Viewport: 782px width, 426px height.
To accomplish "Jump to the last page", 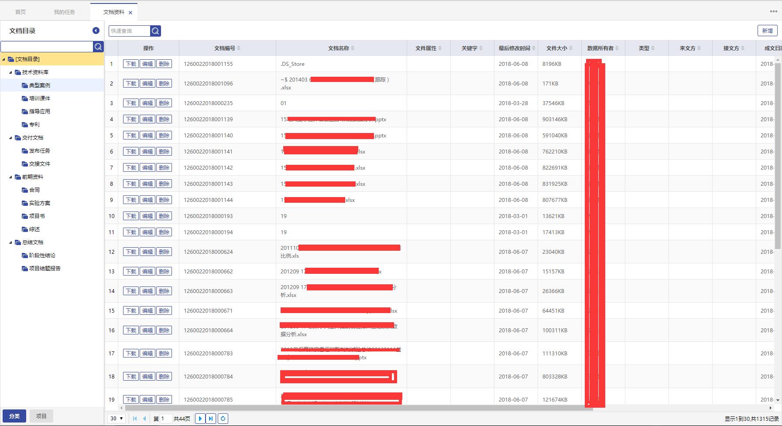I will [211, 419].
